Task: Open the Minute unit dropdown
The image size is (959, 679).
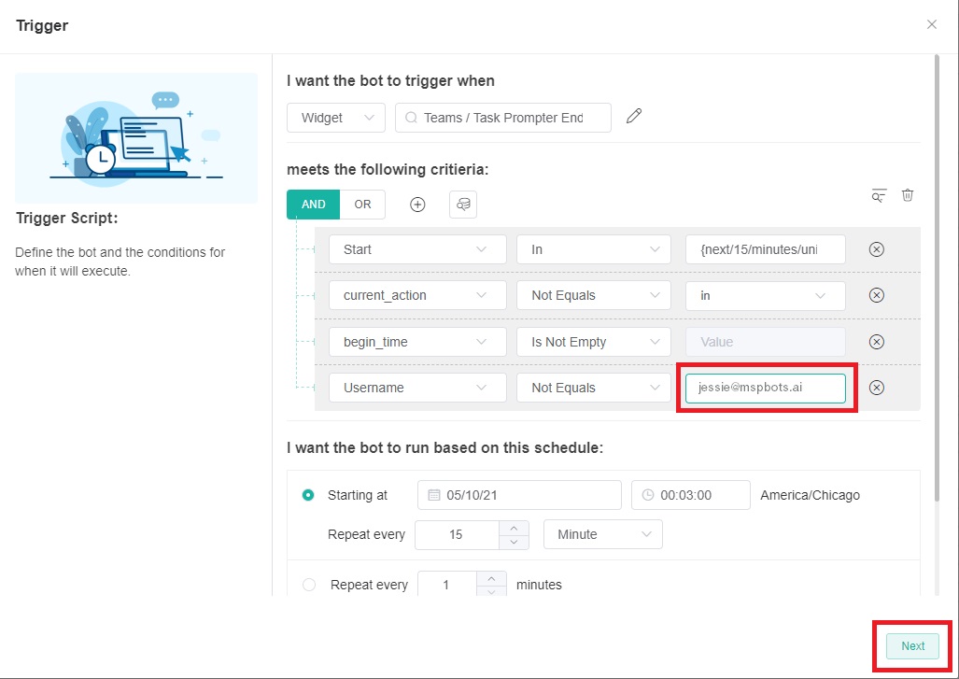Action: 602,534
